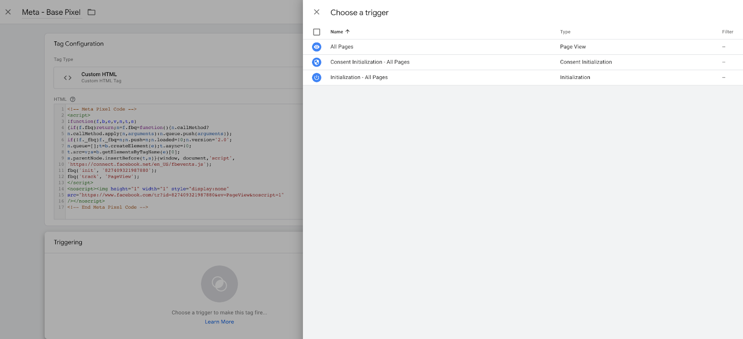This screenshot has width=743, height=339.
Task: Click the Tag Configuration heading
Action: (78, 44)
